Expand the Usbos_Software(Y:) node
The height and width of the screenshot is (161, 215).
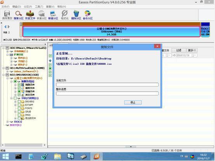coord(7,71)
